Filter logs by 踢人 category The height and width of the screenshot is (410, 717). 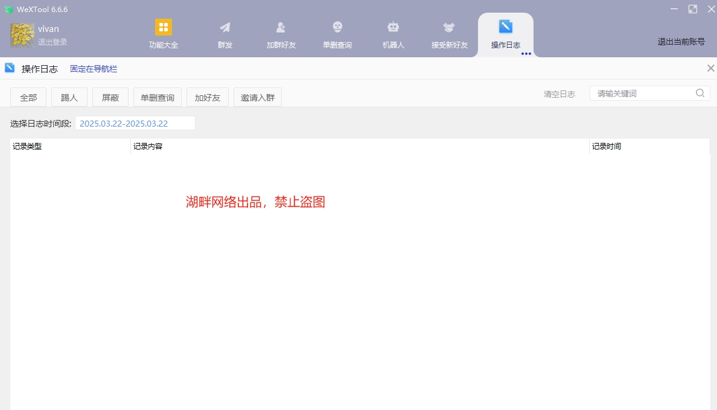click(69, 96)
